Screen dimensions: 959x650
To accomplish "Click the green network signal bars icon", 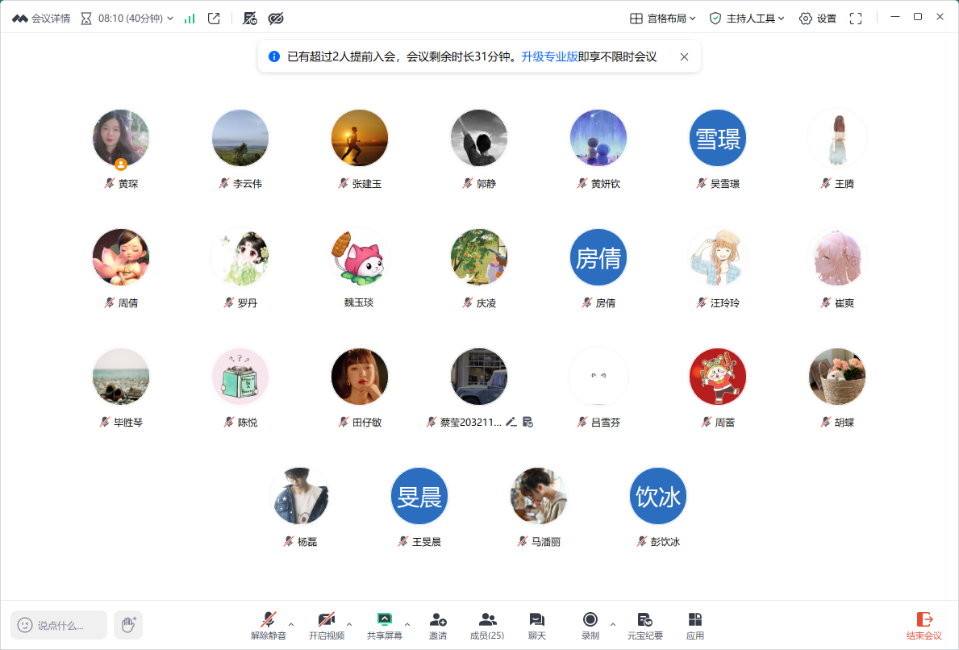I will 190,19.
